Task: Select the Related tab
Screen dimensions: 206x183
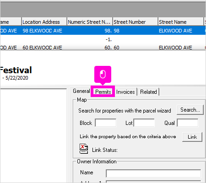Action: point(148,92)
